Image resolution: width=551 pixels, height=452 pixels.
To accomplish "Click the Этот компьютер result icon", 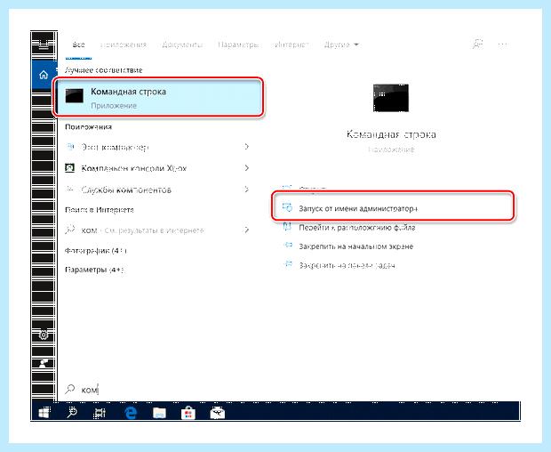I will 70,146.
